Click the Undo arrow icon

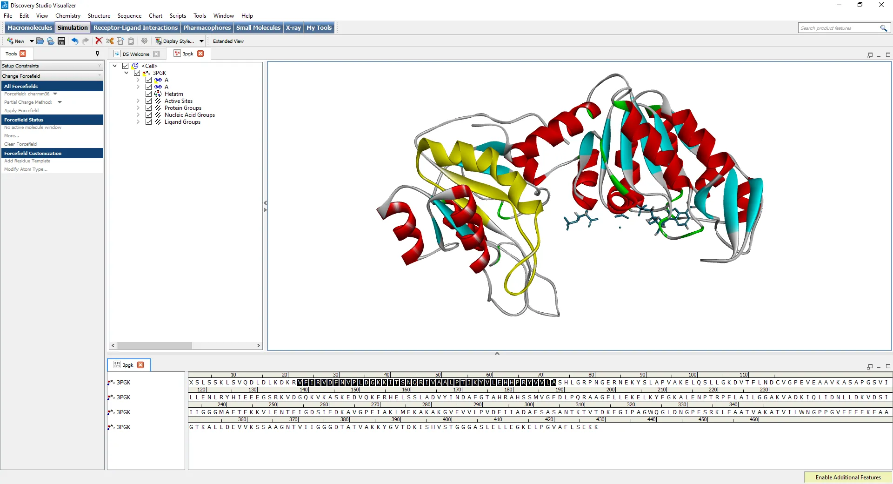coord(74,41)
